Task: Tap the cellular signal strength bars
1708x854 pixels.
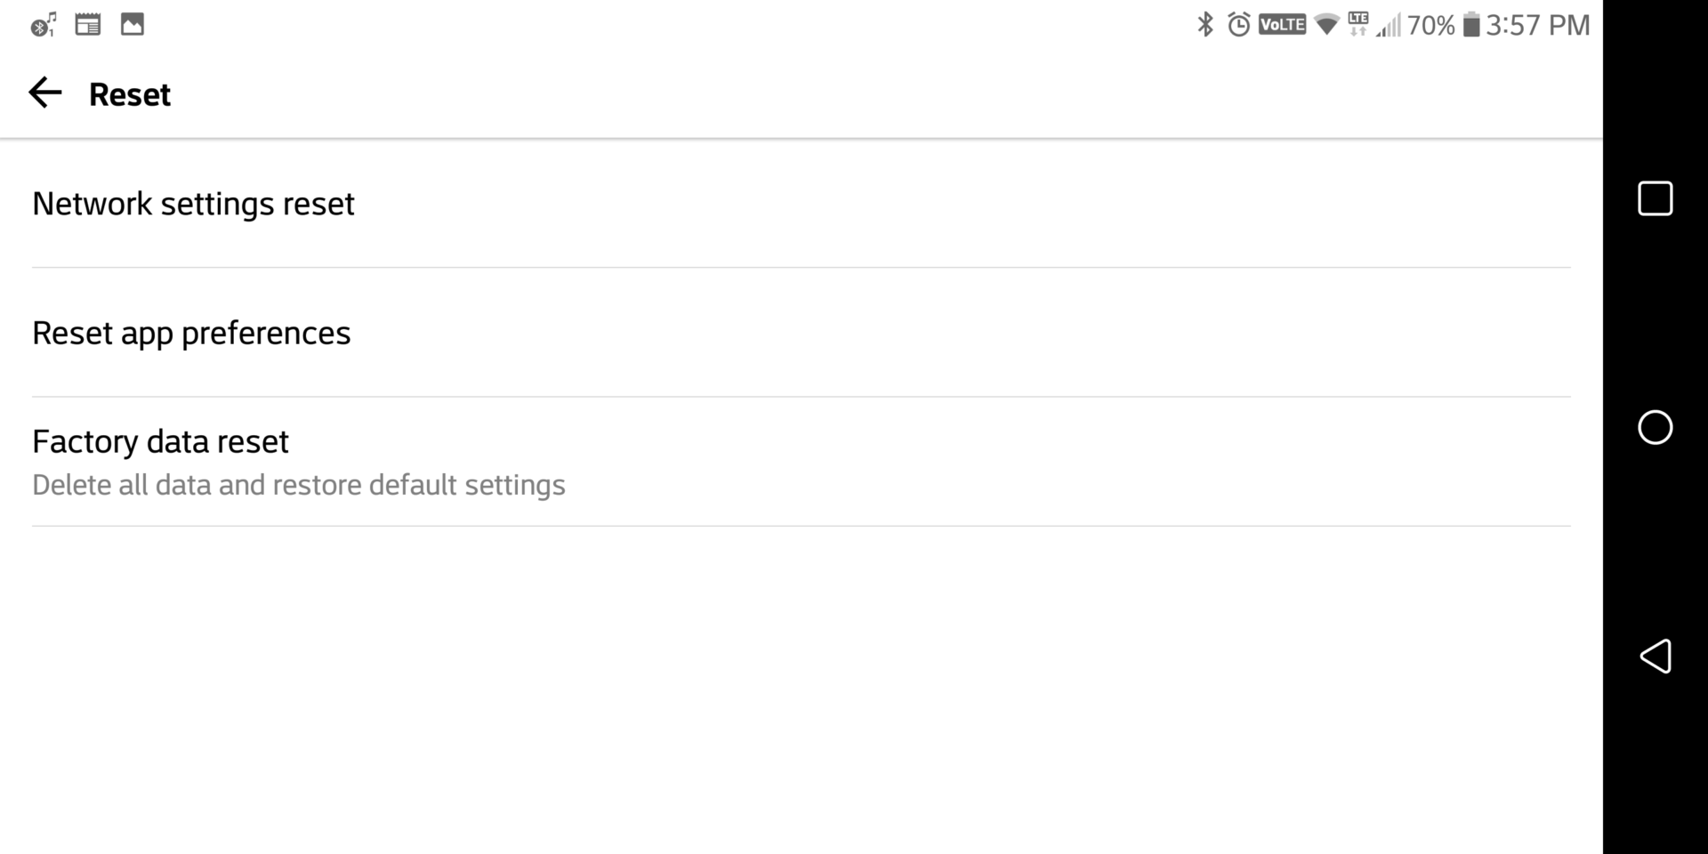Action: pos(1388,27)
